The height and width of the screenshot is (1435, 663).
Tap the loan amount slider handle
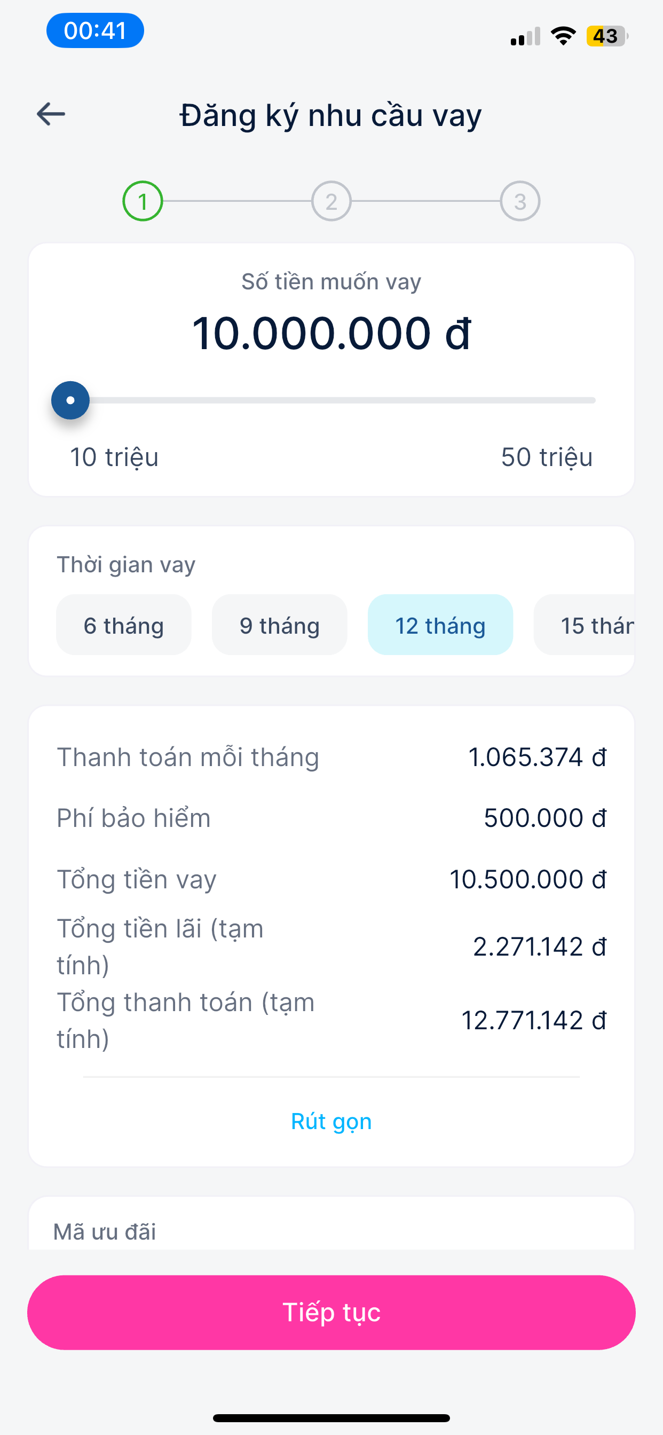[70, 400]
